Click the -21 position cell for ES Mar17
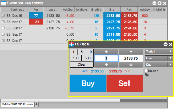The image size is (175, 109). (36, 22)
